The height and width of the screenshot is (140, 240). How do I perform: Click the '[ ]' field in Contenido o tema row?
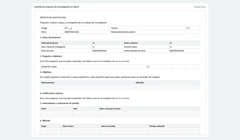(158, 66)
